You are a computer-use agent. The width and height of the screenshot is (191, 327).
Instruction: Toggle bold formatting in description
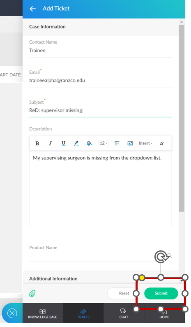(x=37, y=143)
